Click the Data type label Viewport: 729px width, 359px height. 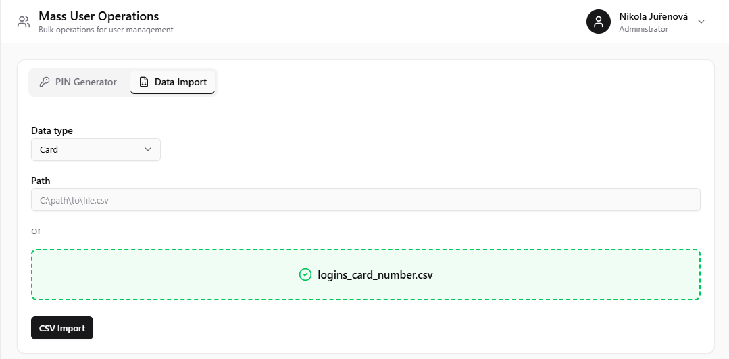coord(52,130)
